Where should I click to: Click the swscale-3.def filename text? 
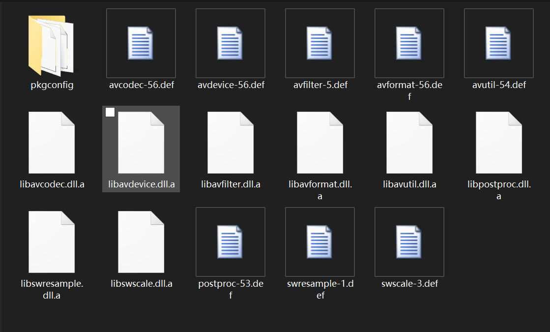(x=409, y=284)
